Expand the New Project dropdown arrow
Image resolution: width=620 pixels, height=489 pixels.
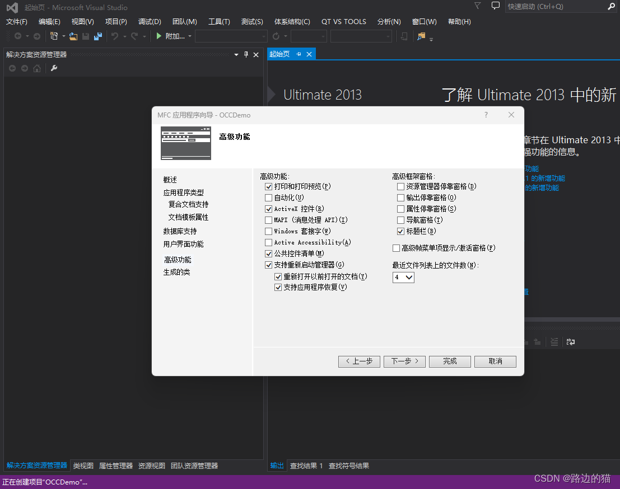click(x=64, y=36)
